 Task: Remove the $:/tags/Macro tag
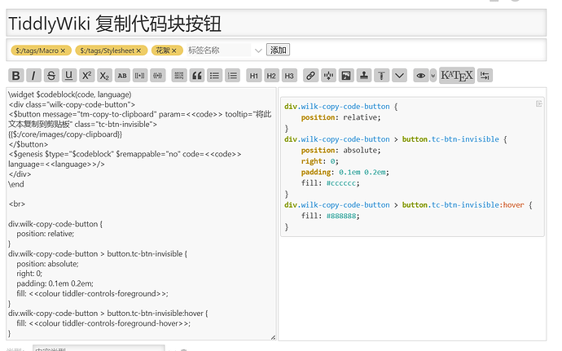[x=63, y=50]
